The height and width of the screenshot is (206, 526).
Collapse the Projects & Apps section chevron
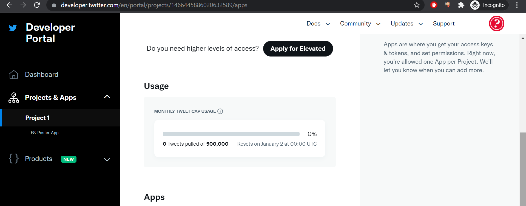[x=107, y=97]
